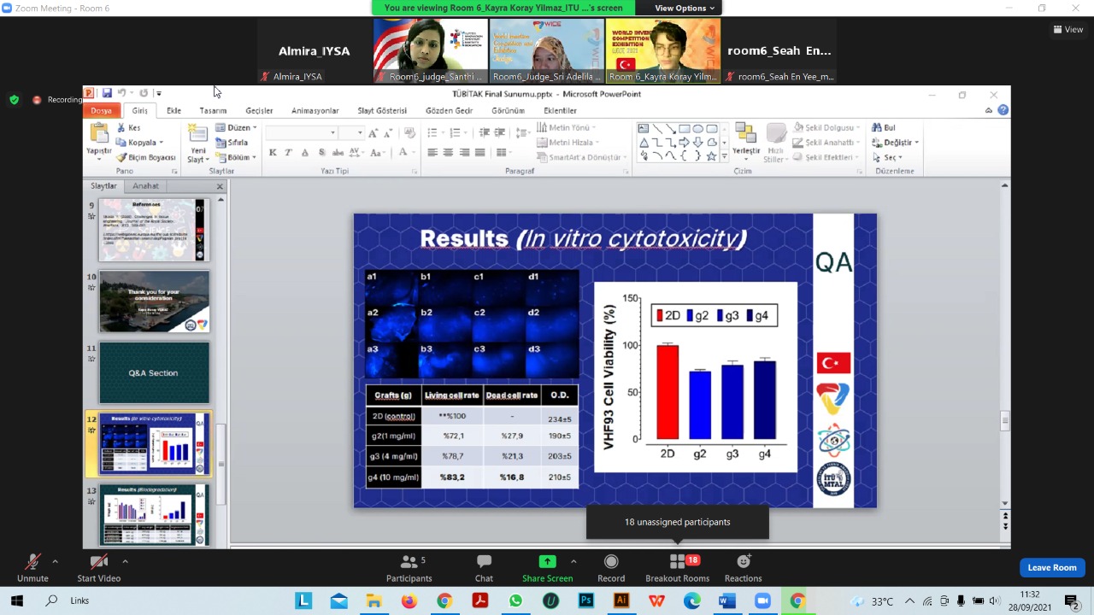
Task: Click the Kopyala copy button
Action: [142, 143]
